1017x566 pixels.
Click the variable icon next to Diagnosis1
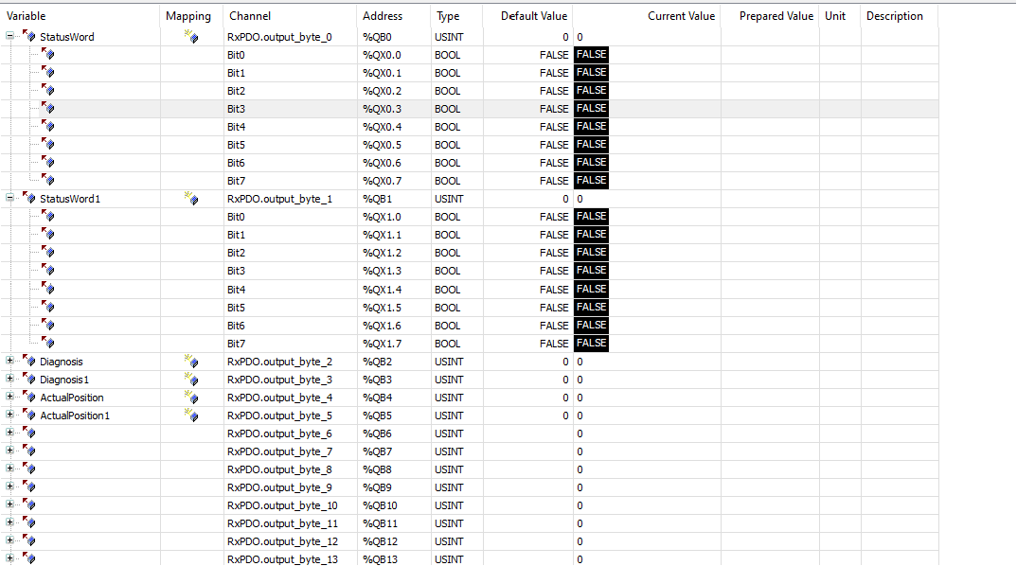[x=28, y=380]
